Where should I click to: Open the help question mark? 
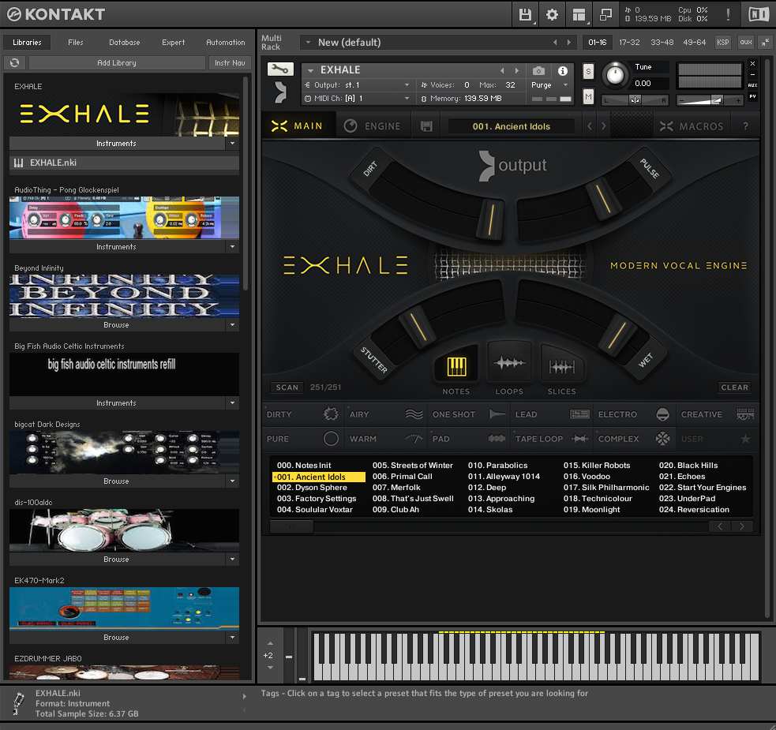[x=745, y=126]
